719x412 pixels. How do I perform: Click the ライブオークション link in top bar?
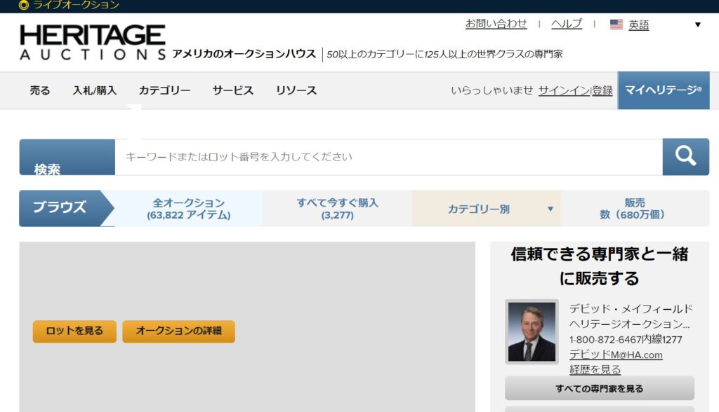click(x=76, y=5)
